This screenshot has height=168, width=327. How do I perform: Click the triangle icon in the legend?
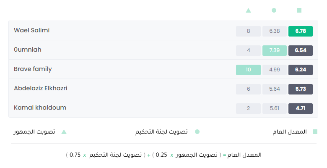pos(64,131)
